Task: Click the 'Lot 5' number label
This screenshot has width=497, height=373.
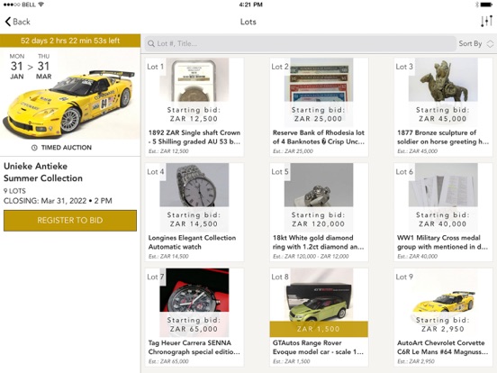Action: tap(280, 171)
